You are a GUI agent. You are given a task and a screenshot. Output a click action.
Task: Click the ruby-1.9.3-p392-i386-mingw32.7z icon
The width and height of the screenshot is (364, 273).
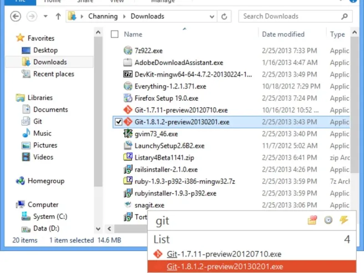click(x=128, y=181)
